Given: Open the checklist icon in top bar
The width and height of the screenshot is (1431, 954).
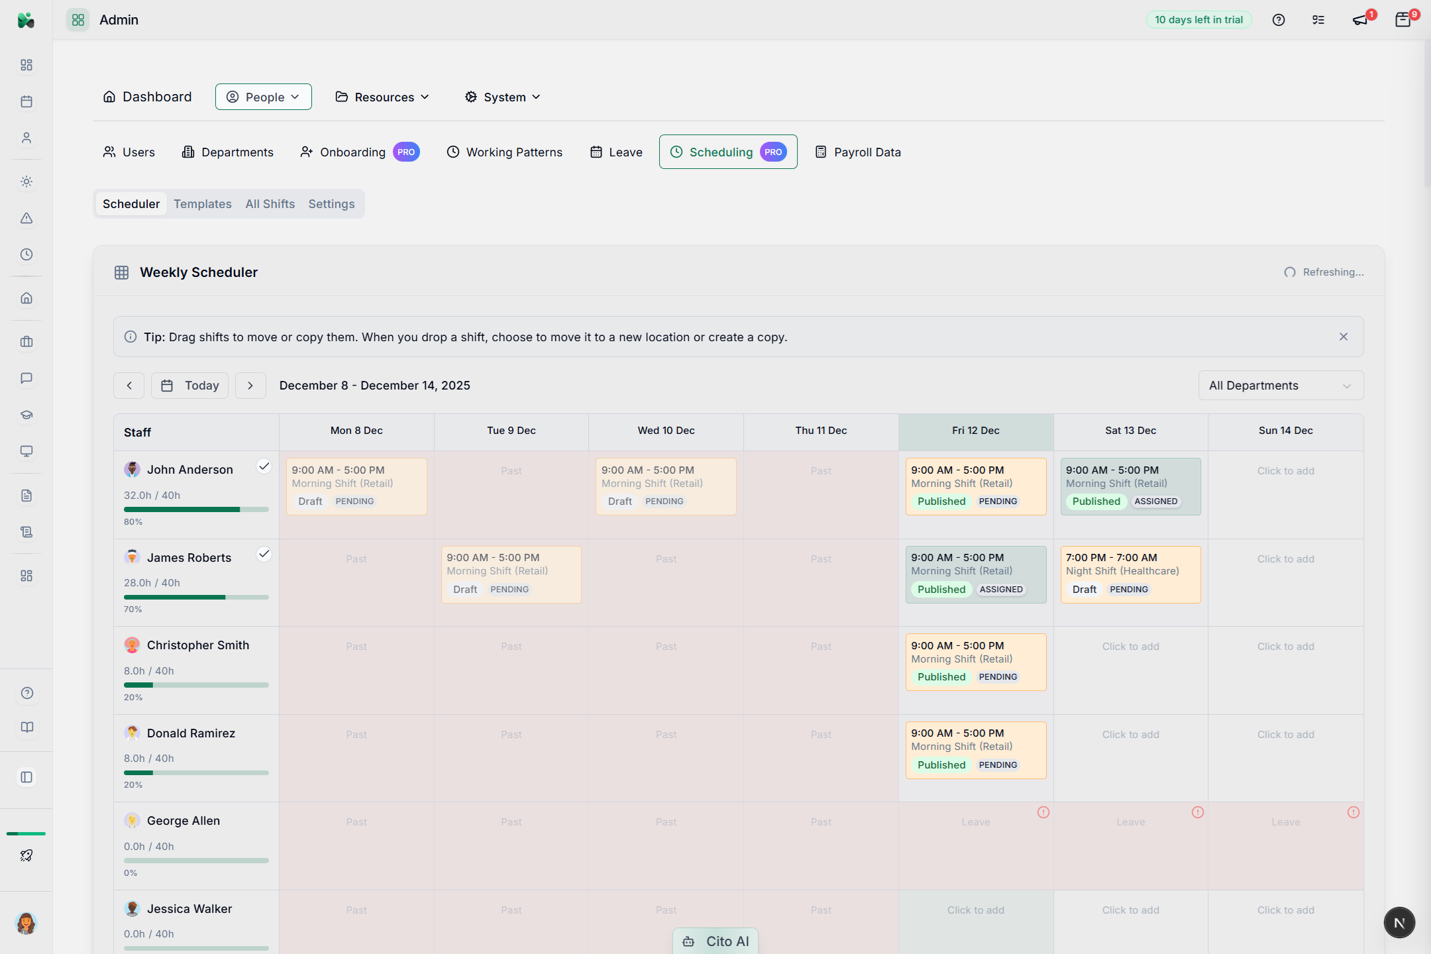Looking at the screenshot, I should [x=1318, y=20].
